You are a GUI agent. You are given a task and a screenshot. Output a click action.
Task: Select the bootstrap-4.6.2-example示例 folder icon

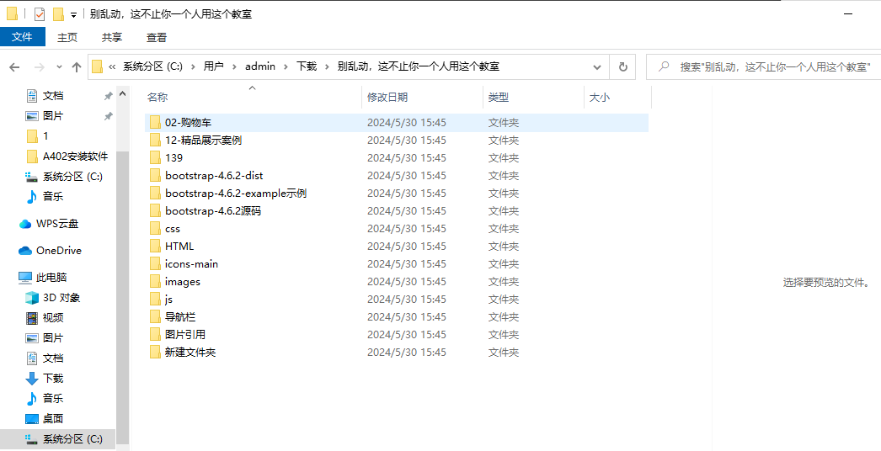point(155,194)
